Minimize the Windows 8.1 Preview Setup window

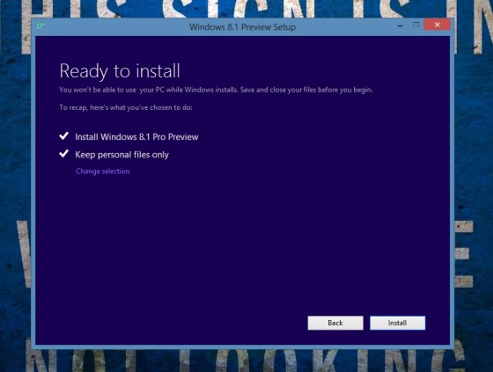[x=400, y=26]
